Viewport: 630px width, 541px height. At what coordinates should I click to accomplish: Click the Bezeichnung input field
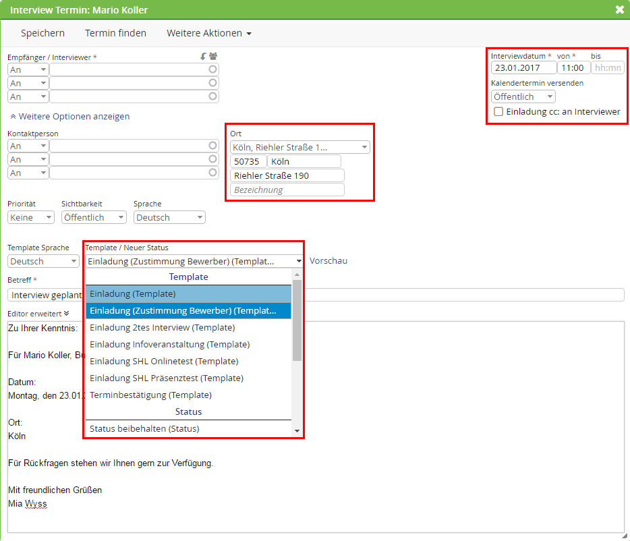[287, 190]
